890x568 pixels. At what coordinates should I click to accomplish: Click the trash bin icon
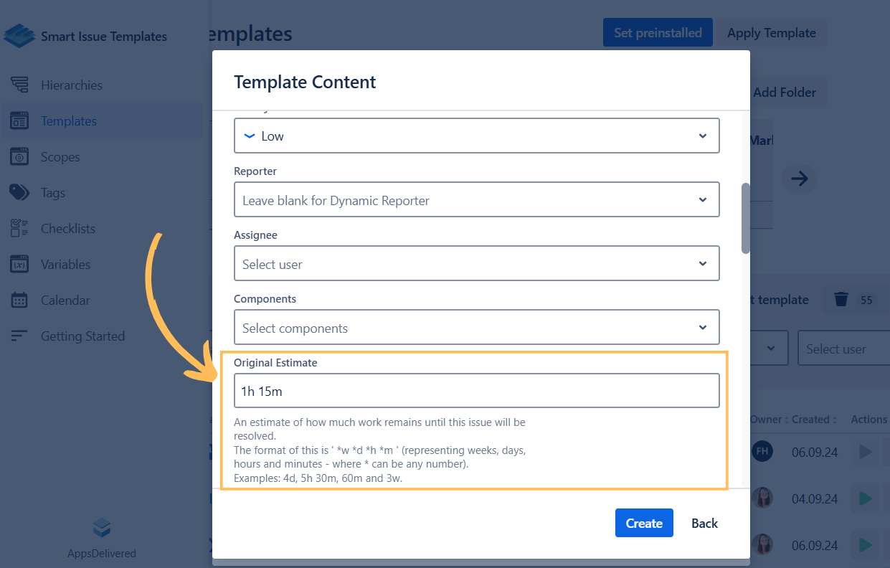[841, 300]
